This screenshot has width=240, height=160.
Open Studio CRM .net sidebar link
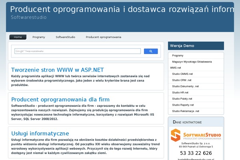click(x=182, y=80)
